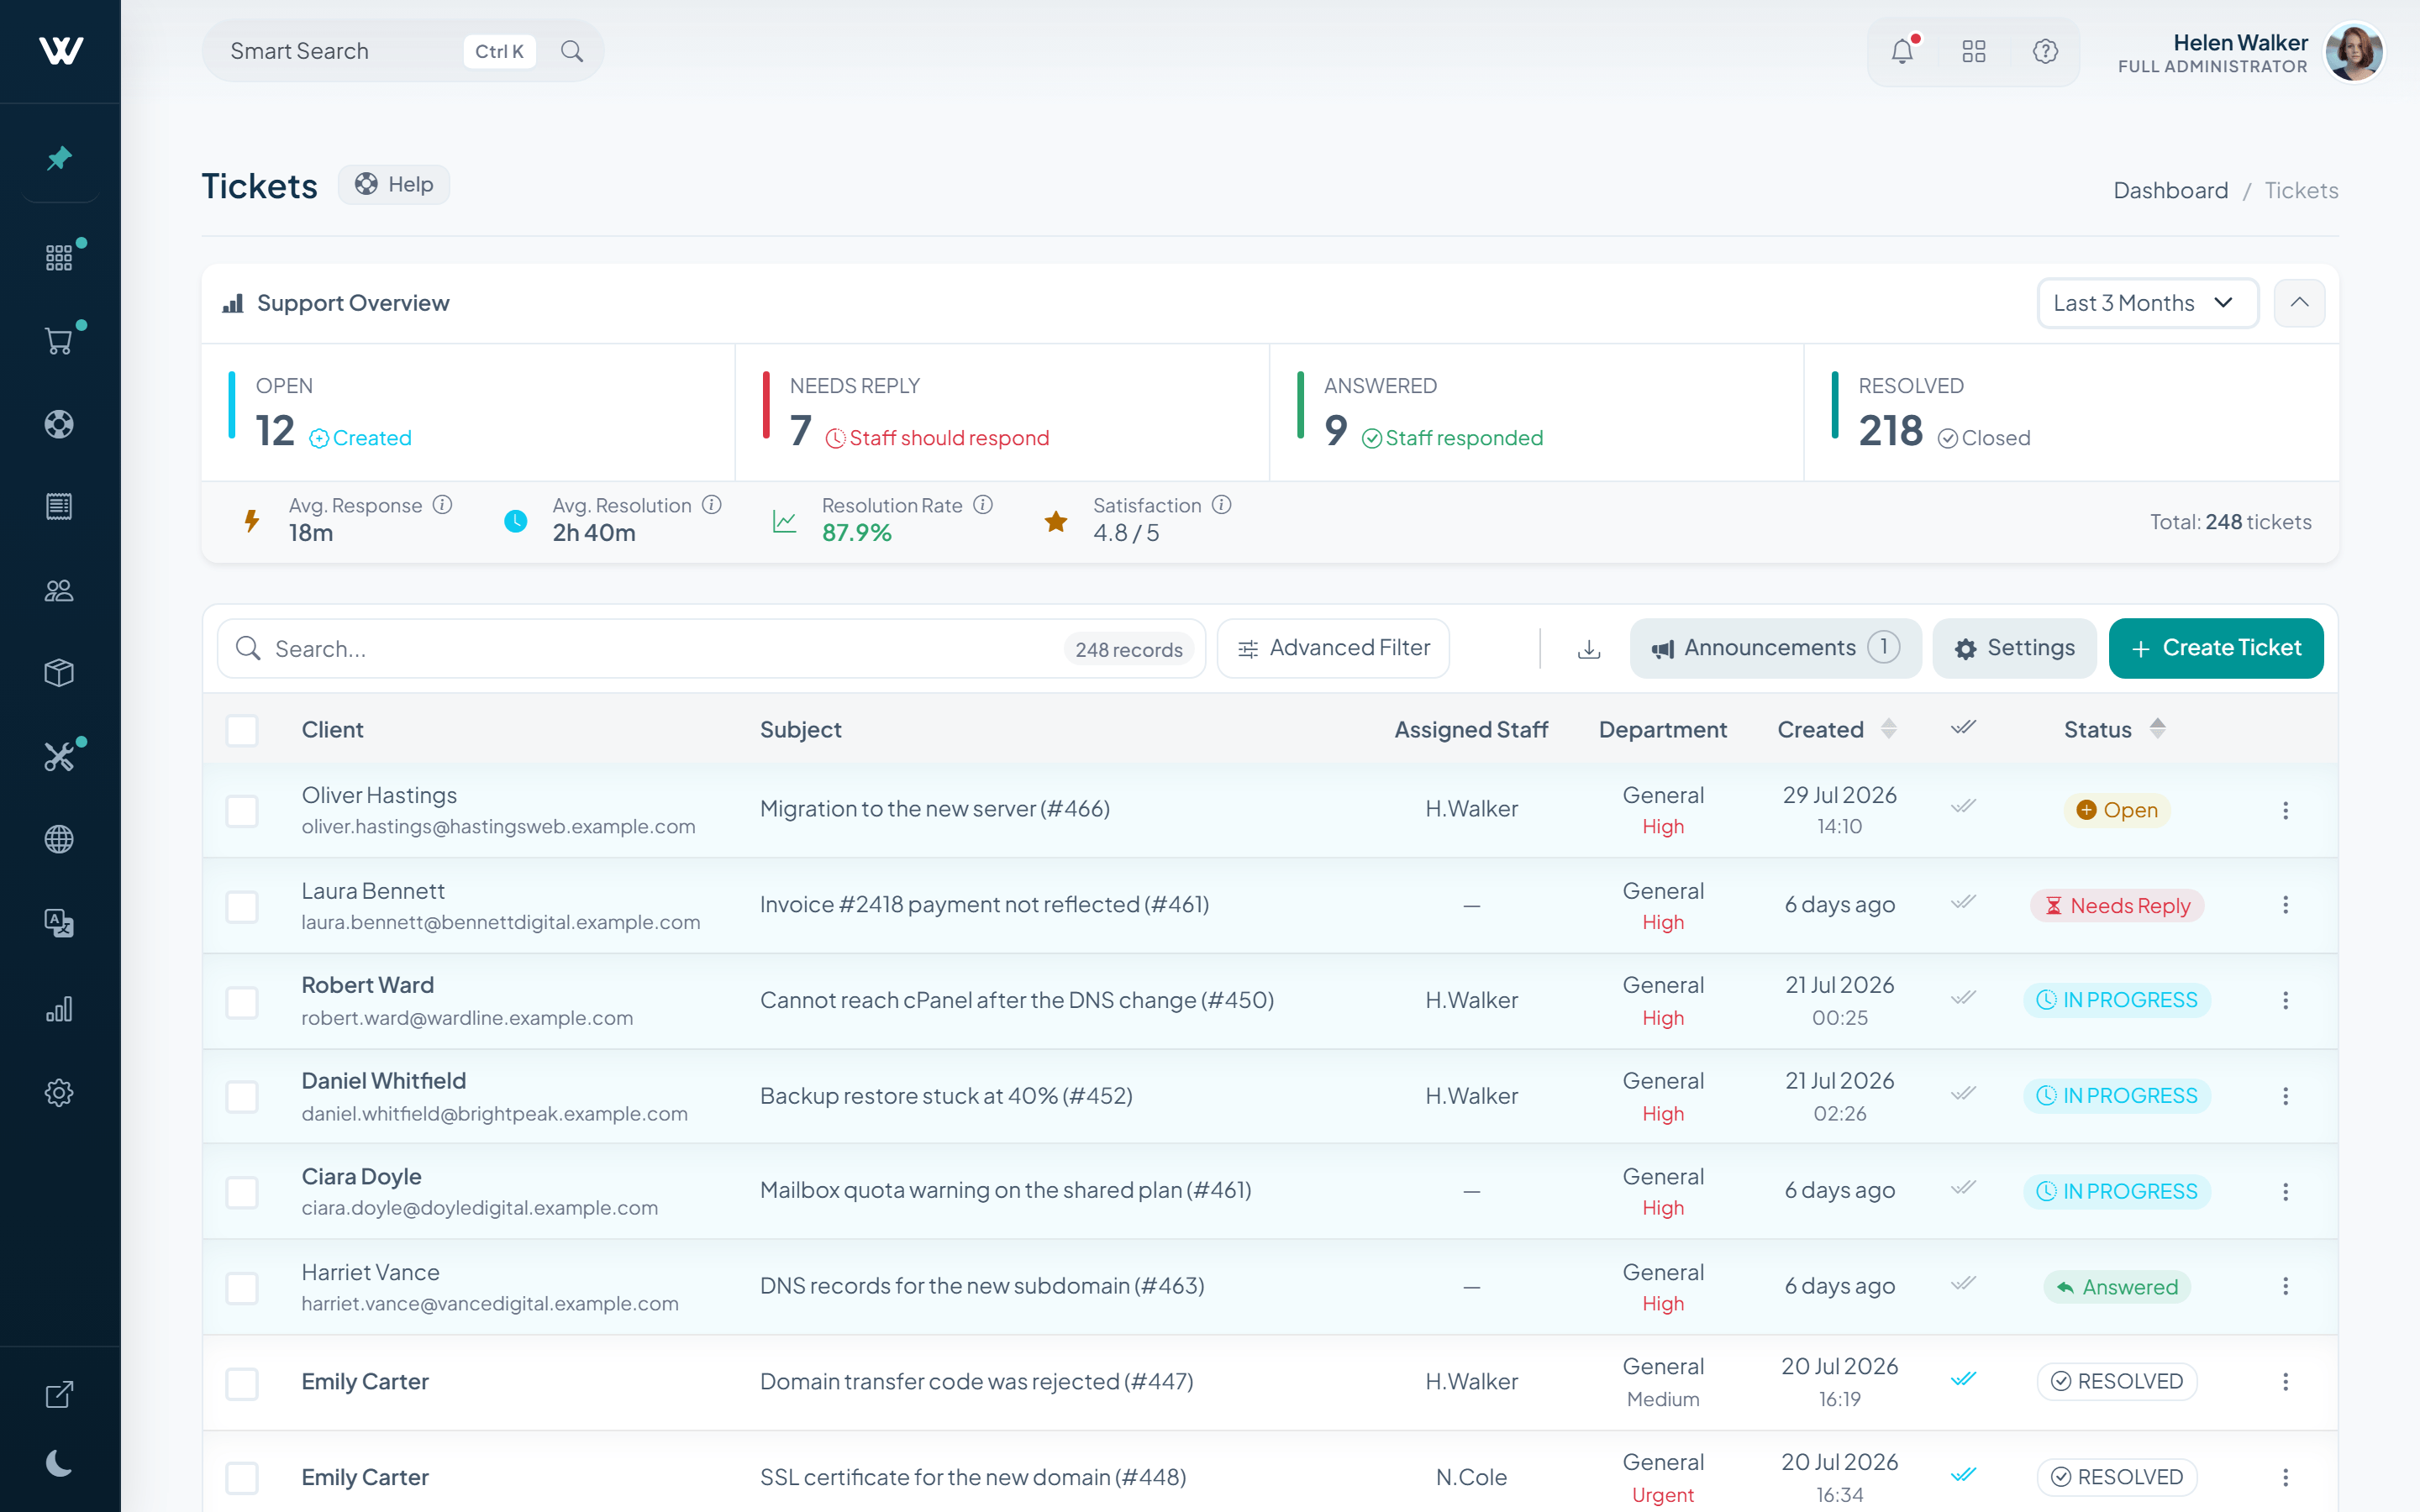Click the info icon next to Satisfaction
The image size is (2420, 1512).
click(1221, 505)
